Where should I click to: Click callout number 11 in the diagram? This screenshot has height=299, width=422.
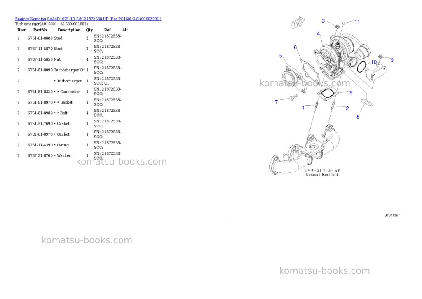(357, 21)
